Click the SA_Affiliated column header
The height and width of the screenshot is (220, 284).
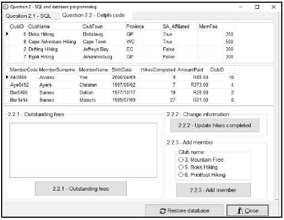point(180,27)
